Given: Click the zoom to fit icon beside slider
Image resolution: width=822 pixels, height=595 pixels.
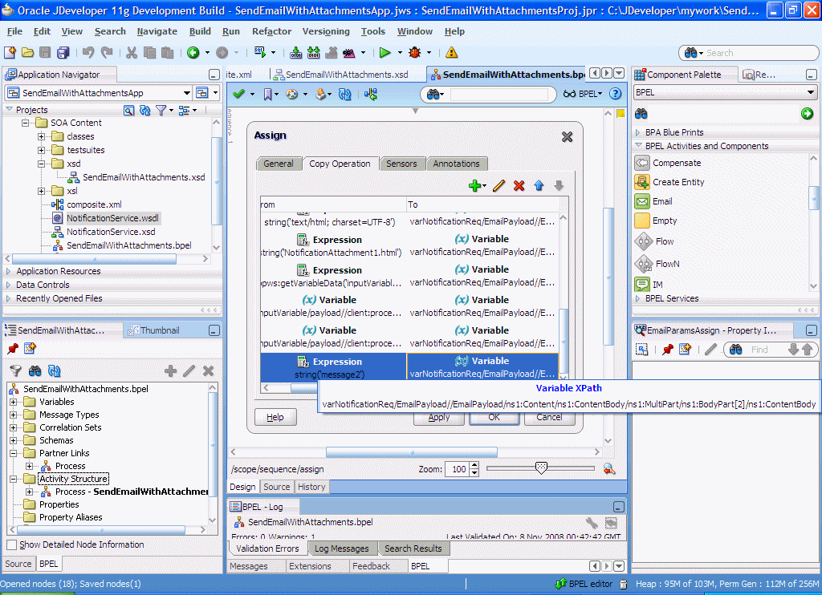Looking at the screenshot, I should click(x=609, y=469).
